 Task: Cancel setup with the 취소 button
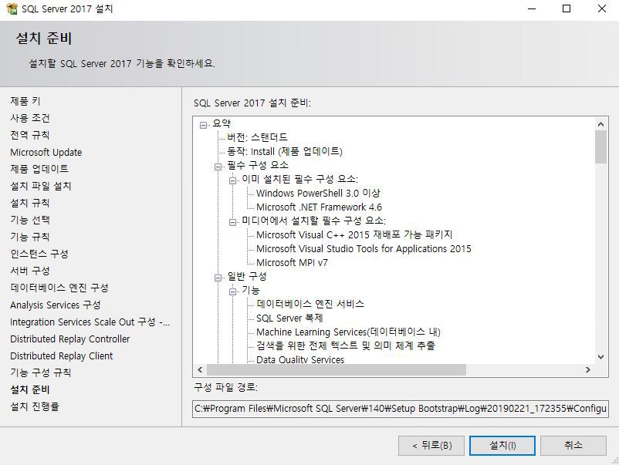(x=573, y=446)
